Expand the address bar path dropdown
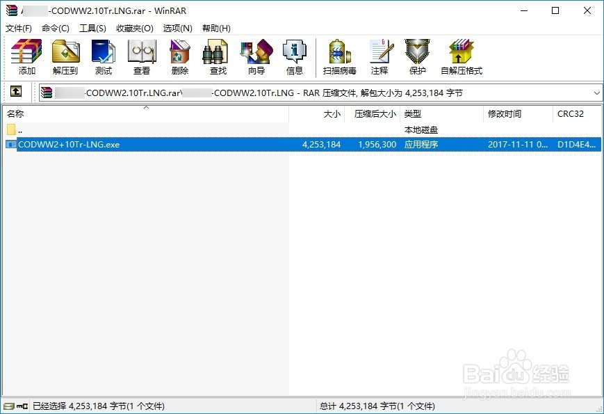 point(596,93)
